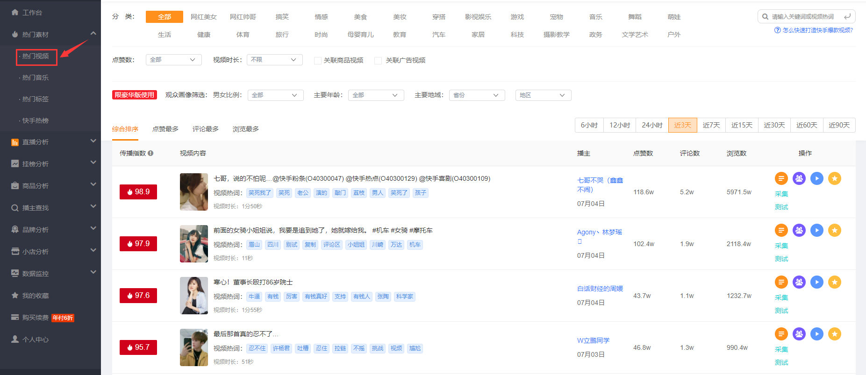Select the 24小时 time range
Screen dimensions: 866x375
point(652,125)
